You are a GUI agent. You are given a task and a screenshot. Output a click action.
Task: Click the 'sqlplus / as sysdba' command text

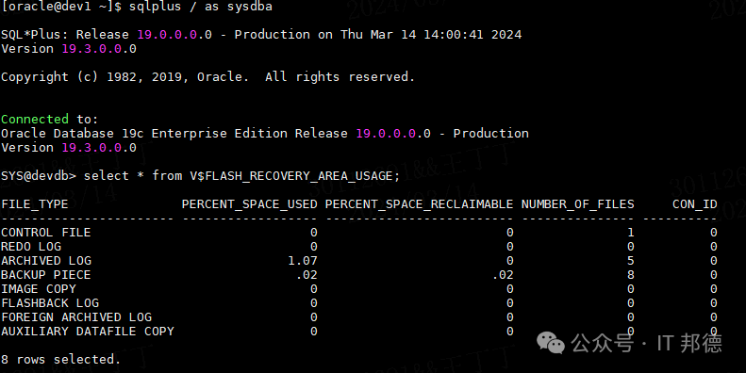coord(201,7)
